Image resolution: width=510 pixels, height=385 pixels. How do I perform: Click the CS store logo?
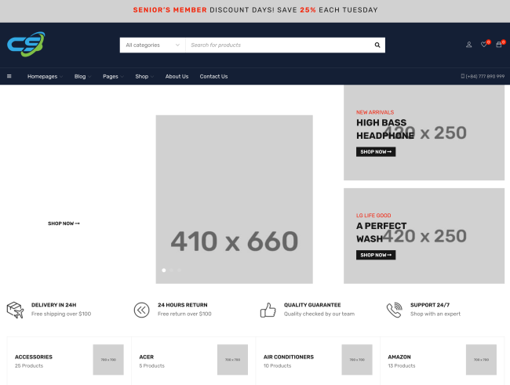point(26,45)
